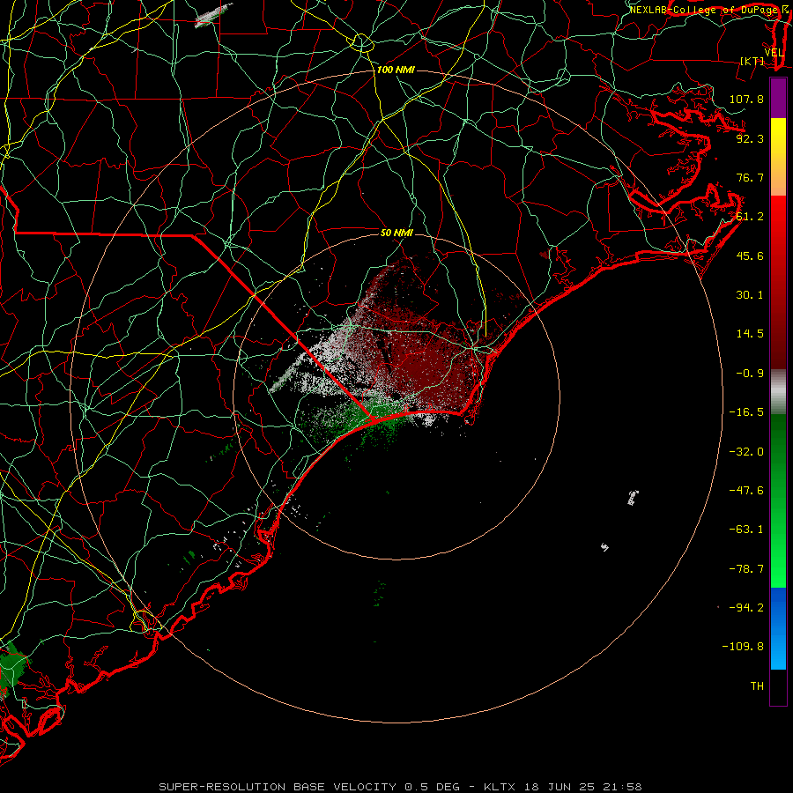Select the -0.9 velocity scale value
This screenshot has height=793, width=793.
(750, 374)
